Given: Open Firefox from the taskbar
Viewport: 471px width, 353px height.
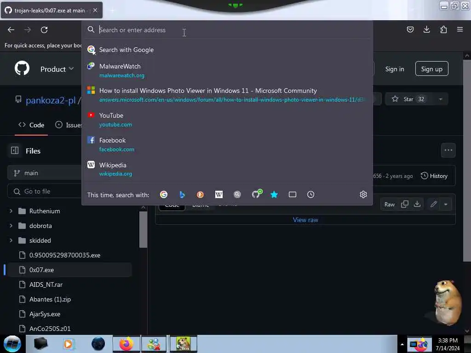Looking at the screenshot, I should (126, 344).
